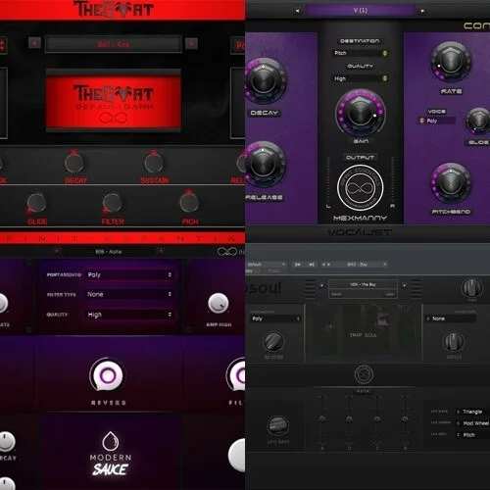Viewport: 490px width, 490px height.
Task: Open Filter Type None dropdown in Modern Sauce
Action: [128, 294]
